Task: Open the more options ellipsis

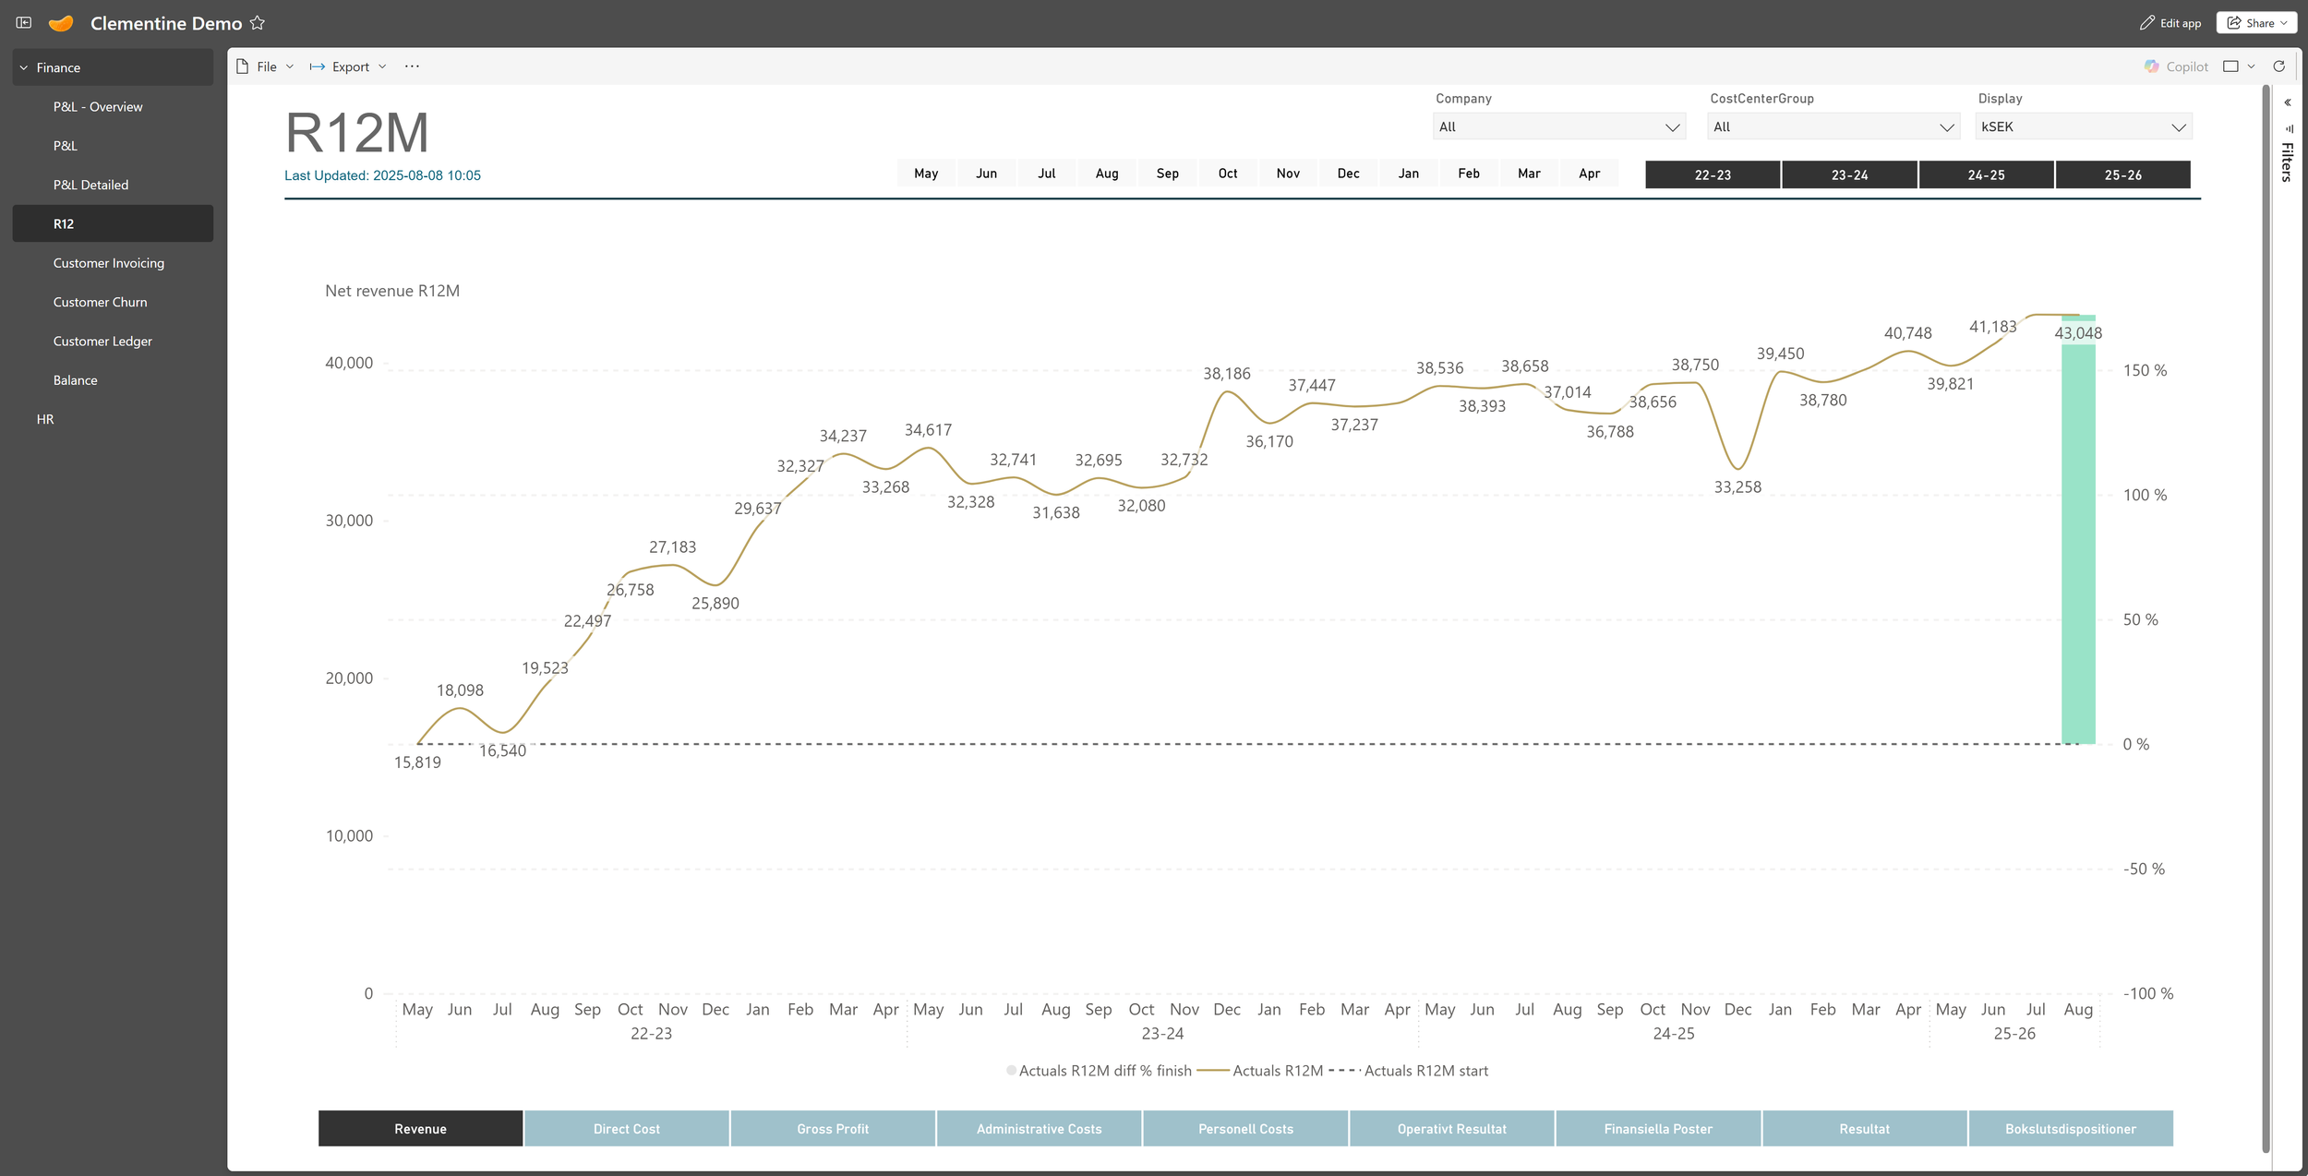Action: [x=412, y=66]
